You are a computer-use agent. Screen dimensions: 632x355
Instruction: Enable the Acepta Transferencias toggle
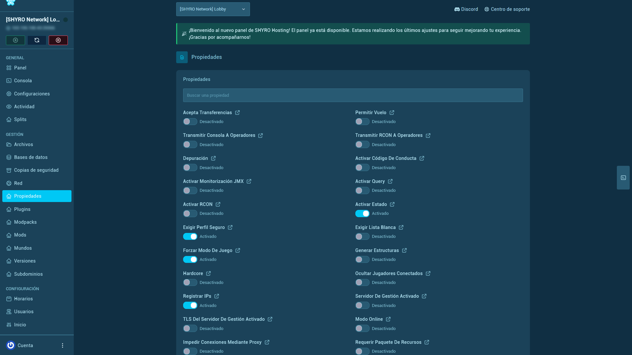pyautogui.click(x=190, y=122)
